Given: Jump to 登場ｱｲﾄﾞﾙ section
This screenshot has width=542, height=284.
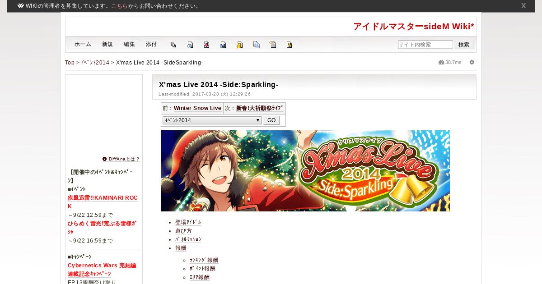Looking at the screenshot, I should 188,222.
